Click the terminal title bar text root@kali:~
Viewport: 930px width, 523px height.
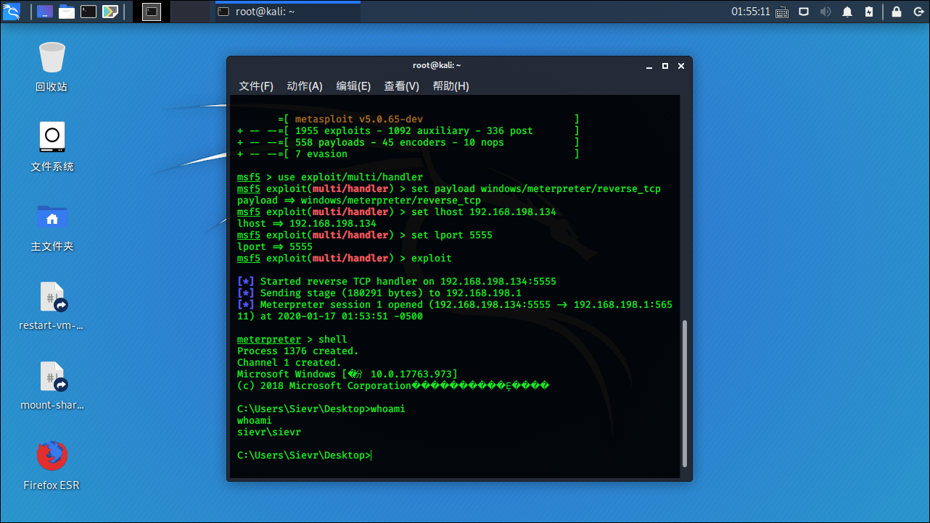point(437,65)
